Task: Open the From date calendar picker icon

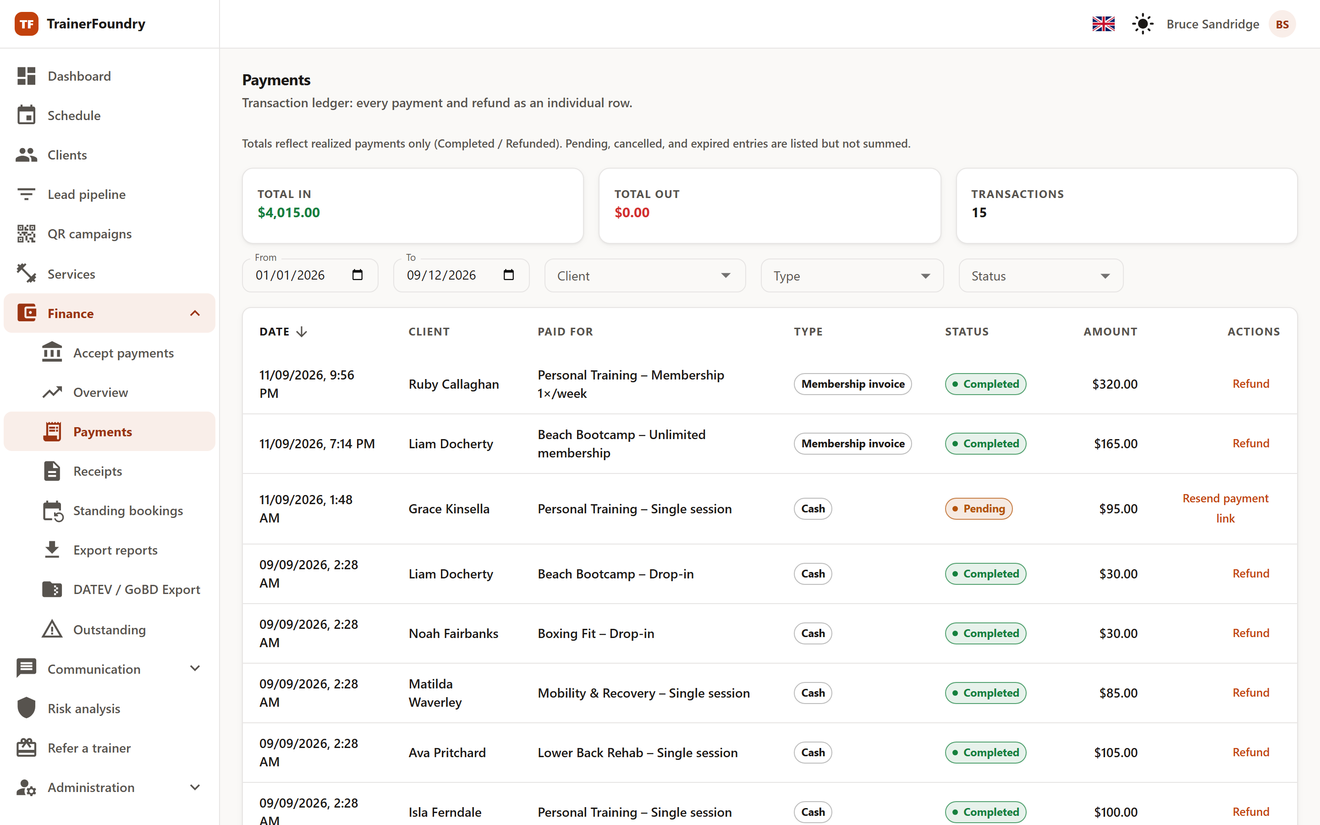Action: point(357,275)
